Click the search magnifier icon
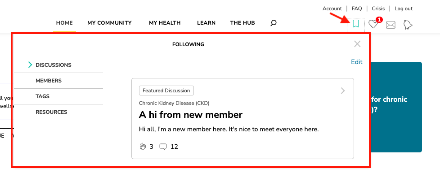440x173 pixels. point(274,23)
